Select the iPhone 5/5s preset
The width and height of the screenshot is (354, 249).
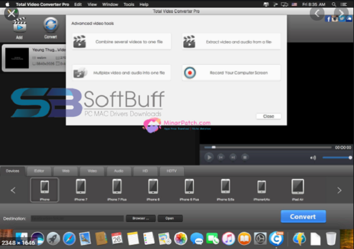click(225, 190)
